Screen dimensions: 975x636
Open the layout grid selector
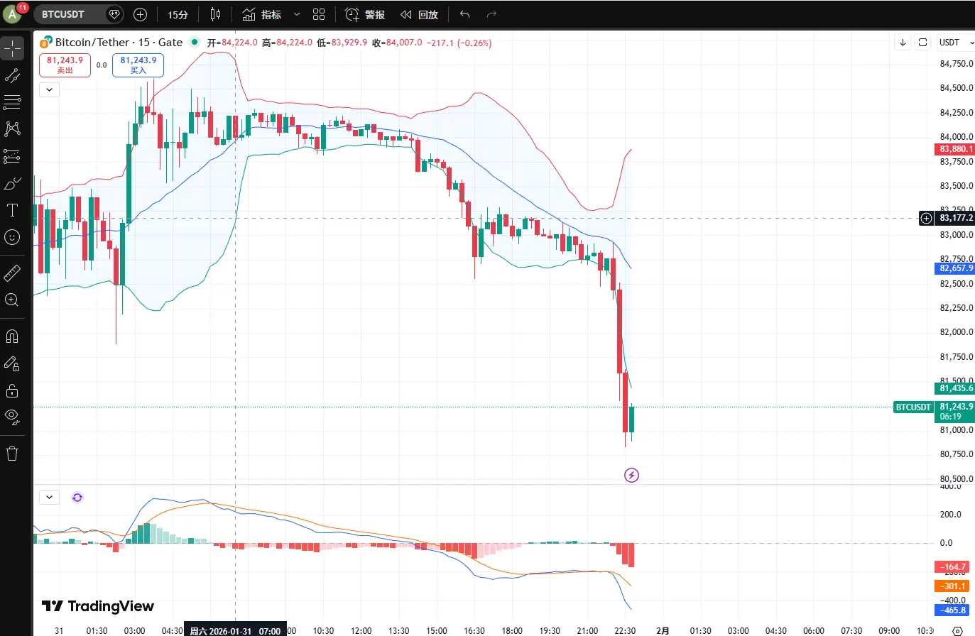click(x=319, y=14)
